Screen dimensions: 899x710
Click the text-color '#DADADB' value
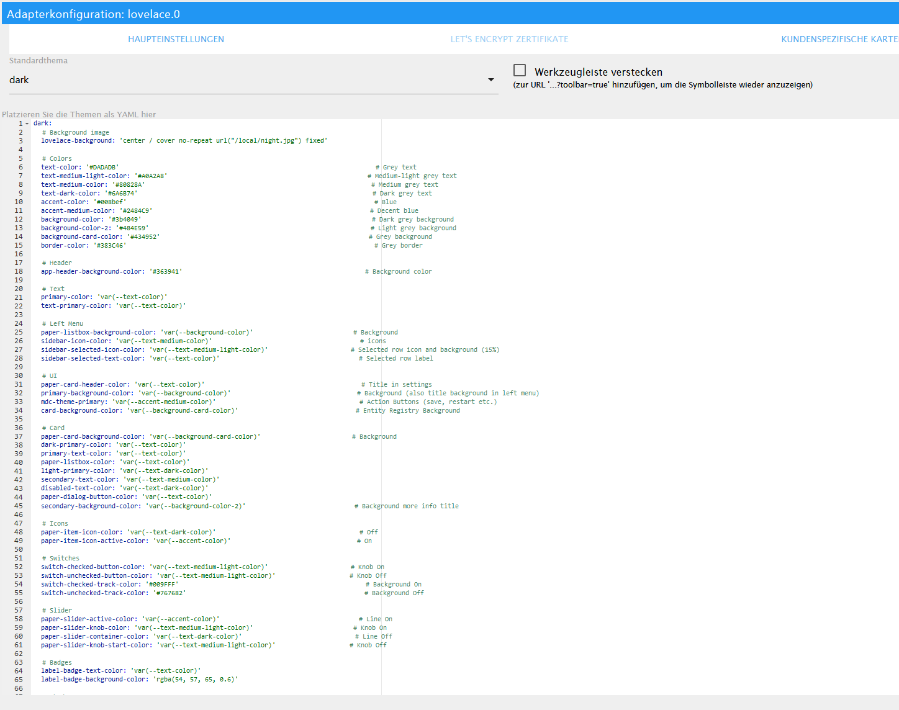coord(102,168)
